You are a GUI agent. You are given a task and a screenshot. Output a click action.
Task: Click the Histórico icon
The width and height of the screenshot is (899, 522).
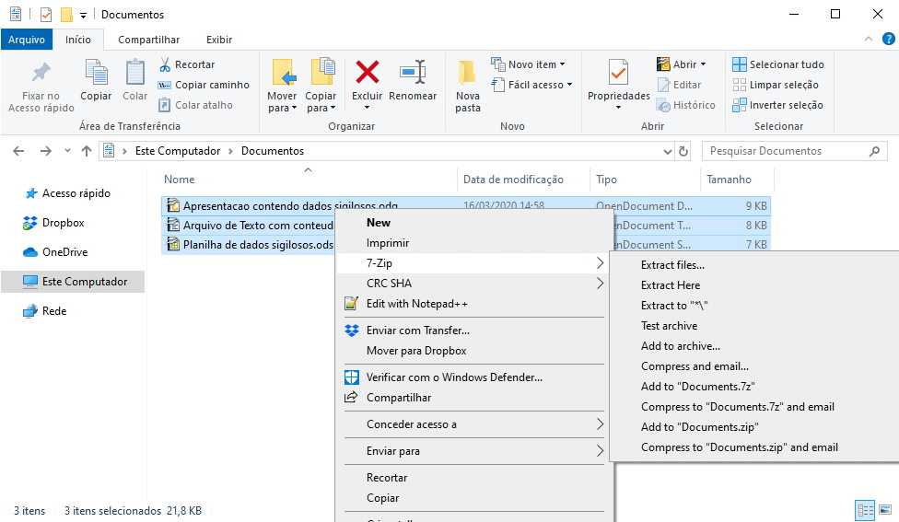[x=663, y=106]
